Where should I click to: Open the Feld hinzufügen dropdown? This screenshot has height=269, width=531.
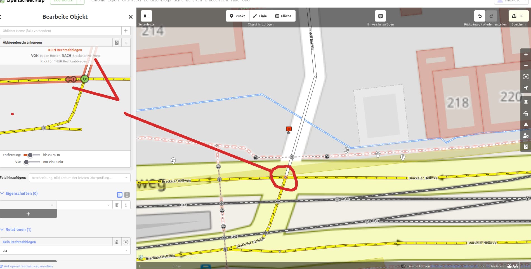tap(80, 178)
